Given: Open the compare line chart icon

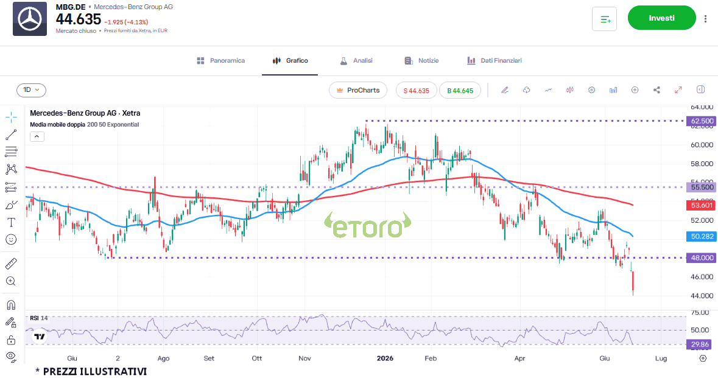Looking at the screenshot, I should [548, 90].
